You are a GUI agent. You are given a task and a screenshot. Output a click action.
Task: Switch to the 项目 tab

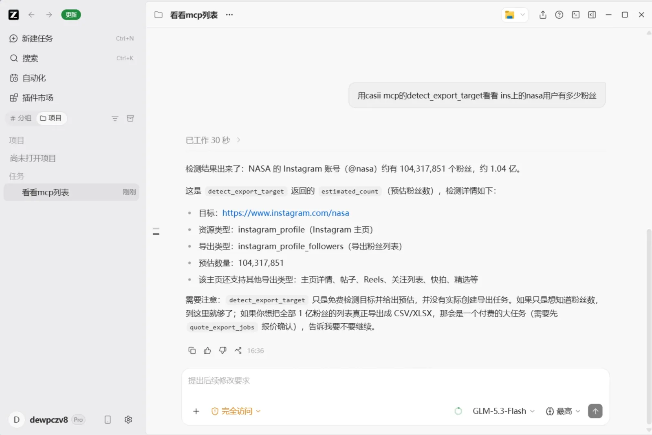coord(51,118)
